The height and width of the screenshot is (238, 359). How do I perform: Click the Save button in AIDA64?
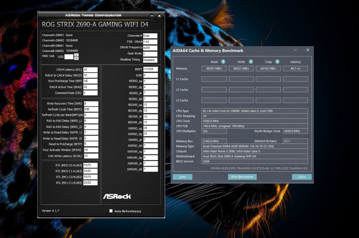183,177
